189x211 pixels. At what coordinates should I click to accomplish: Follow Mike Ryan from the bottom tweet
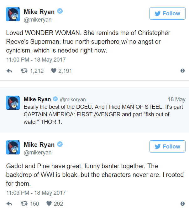167,146
